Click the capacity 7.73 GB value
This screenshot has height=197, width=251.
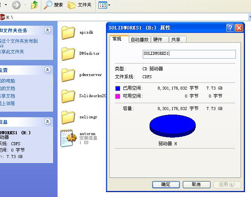(214, 109)
